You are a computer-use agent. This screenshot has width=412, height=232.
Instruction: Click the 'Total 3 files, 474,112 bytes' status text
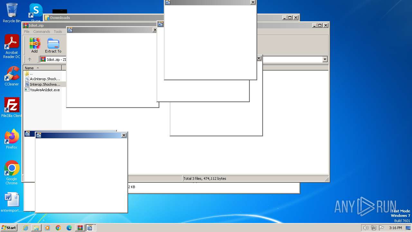pos(205,179)
